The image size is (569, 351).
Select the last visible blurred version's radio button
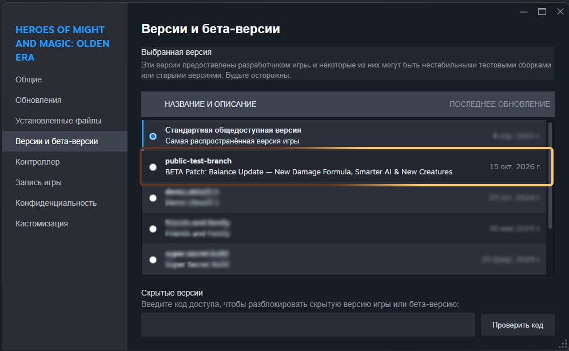pos(153,260)
